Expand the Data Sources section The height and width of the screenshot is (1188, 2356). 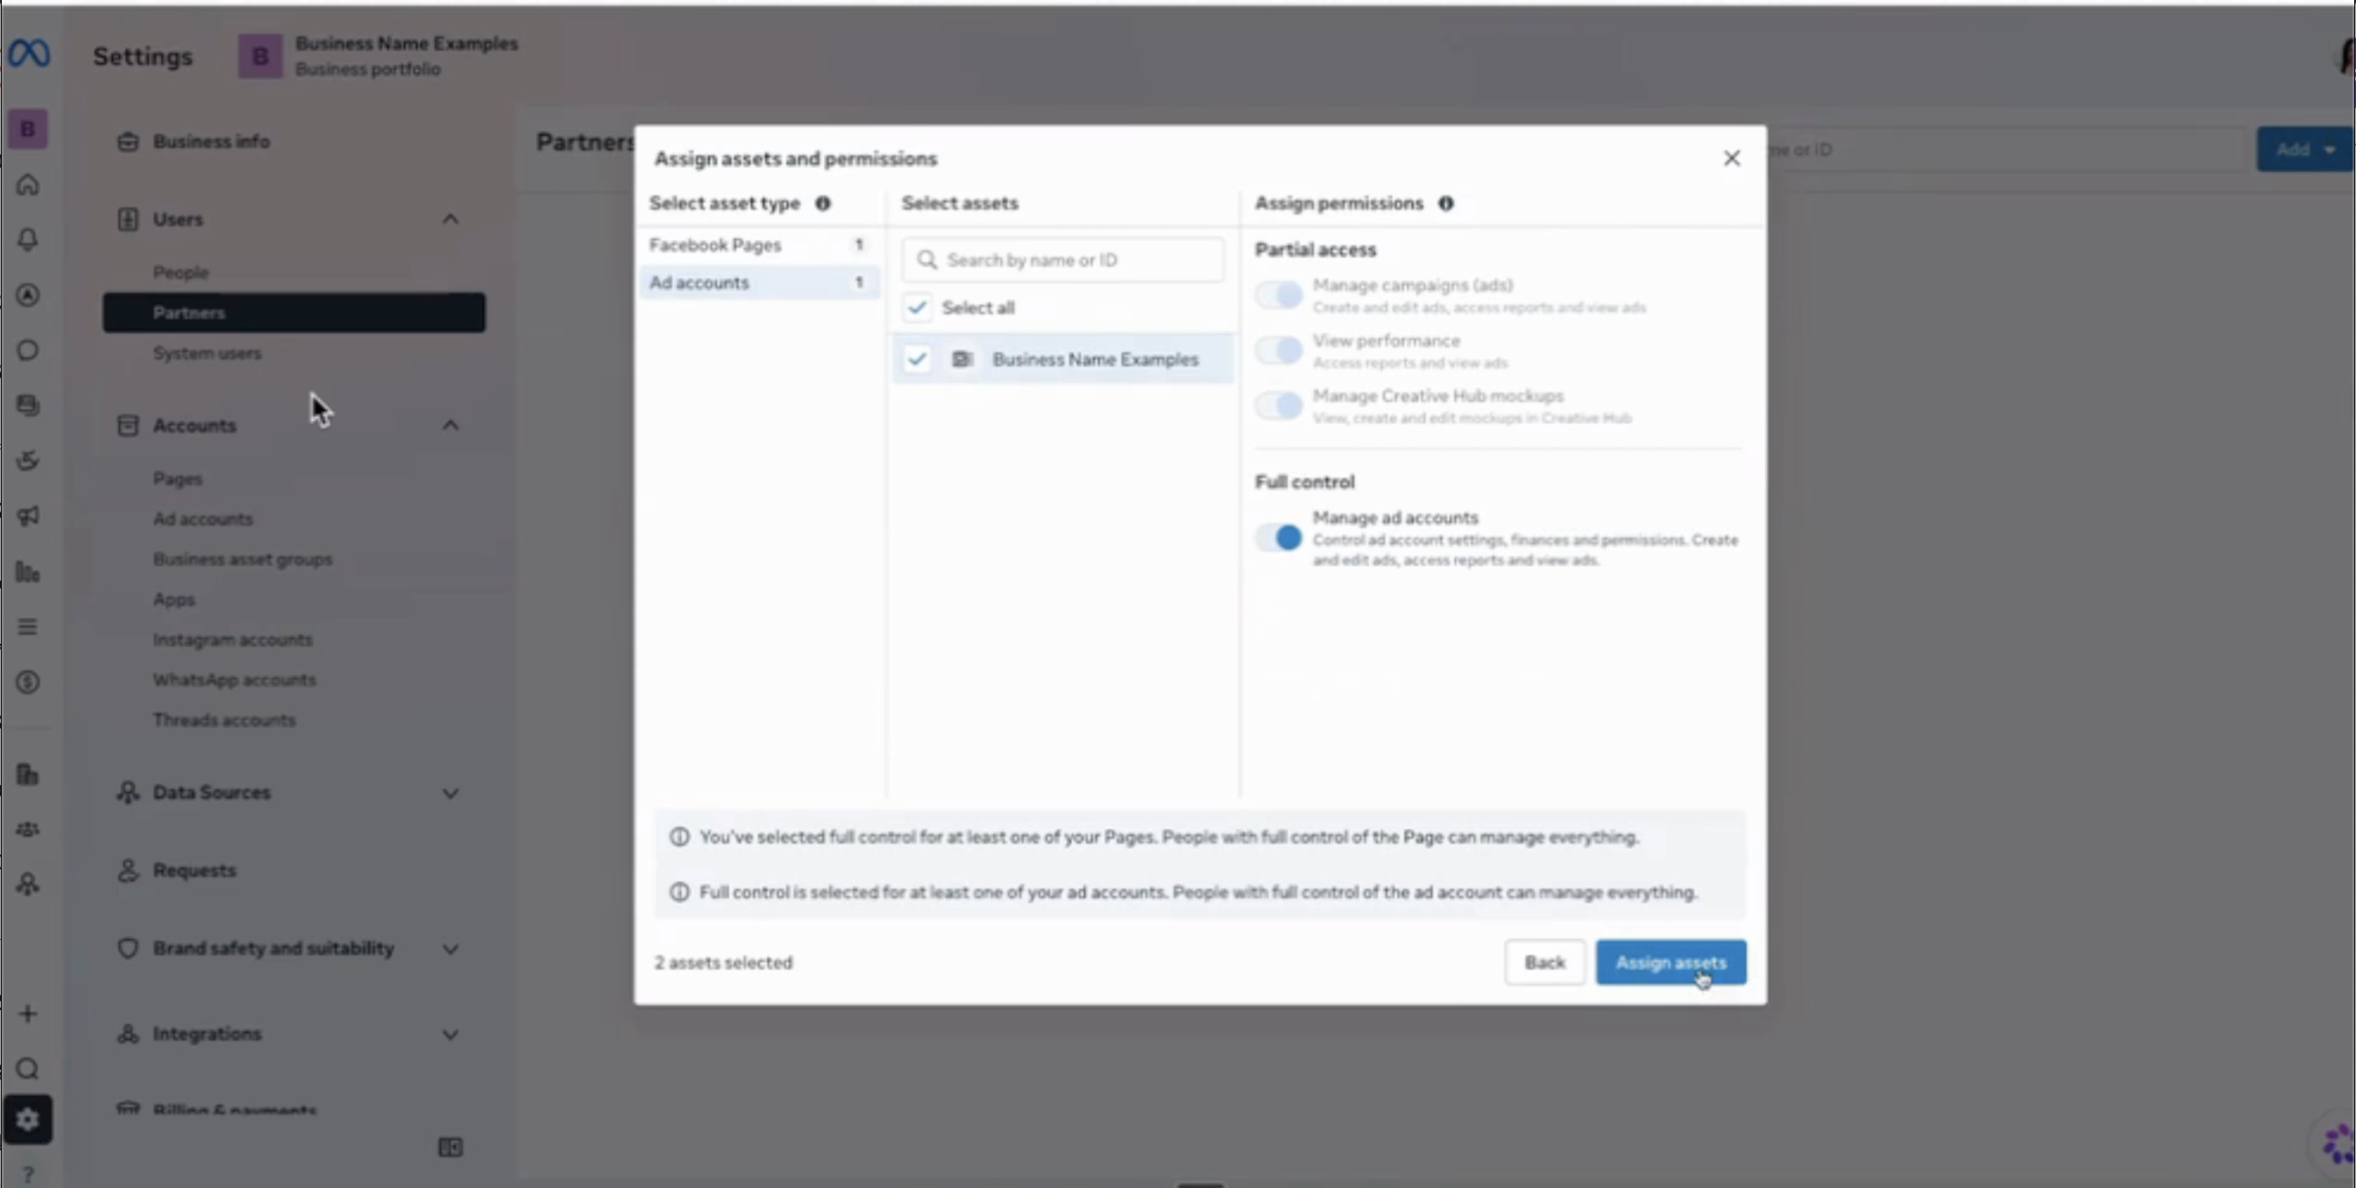(450, 793)
